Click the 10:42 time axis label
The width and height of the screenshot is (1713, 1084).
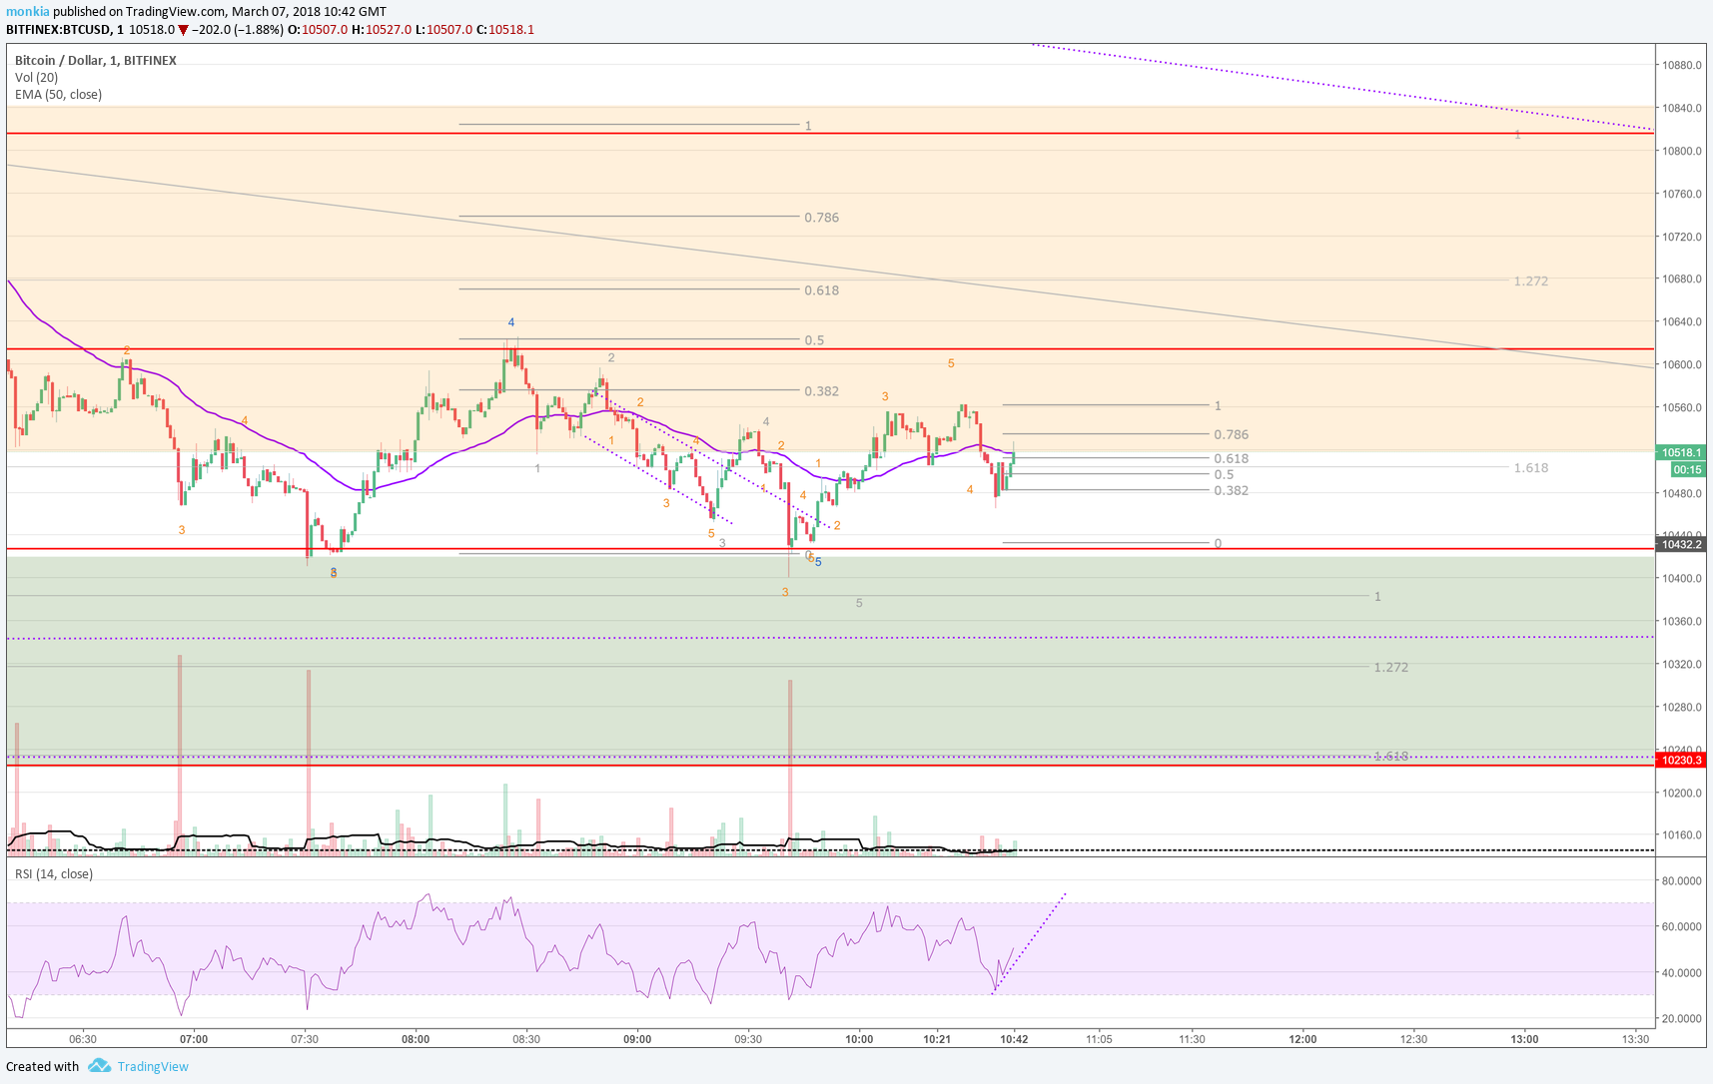(1014, 1039)
